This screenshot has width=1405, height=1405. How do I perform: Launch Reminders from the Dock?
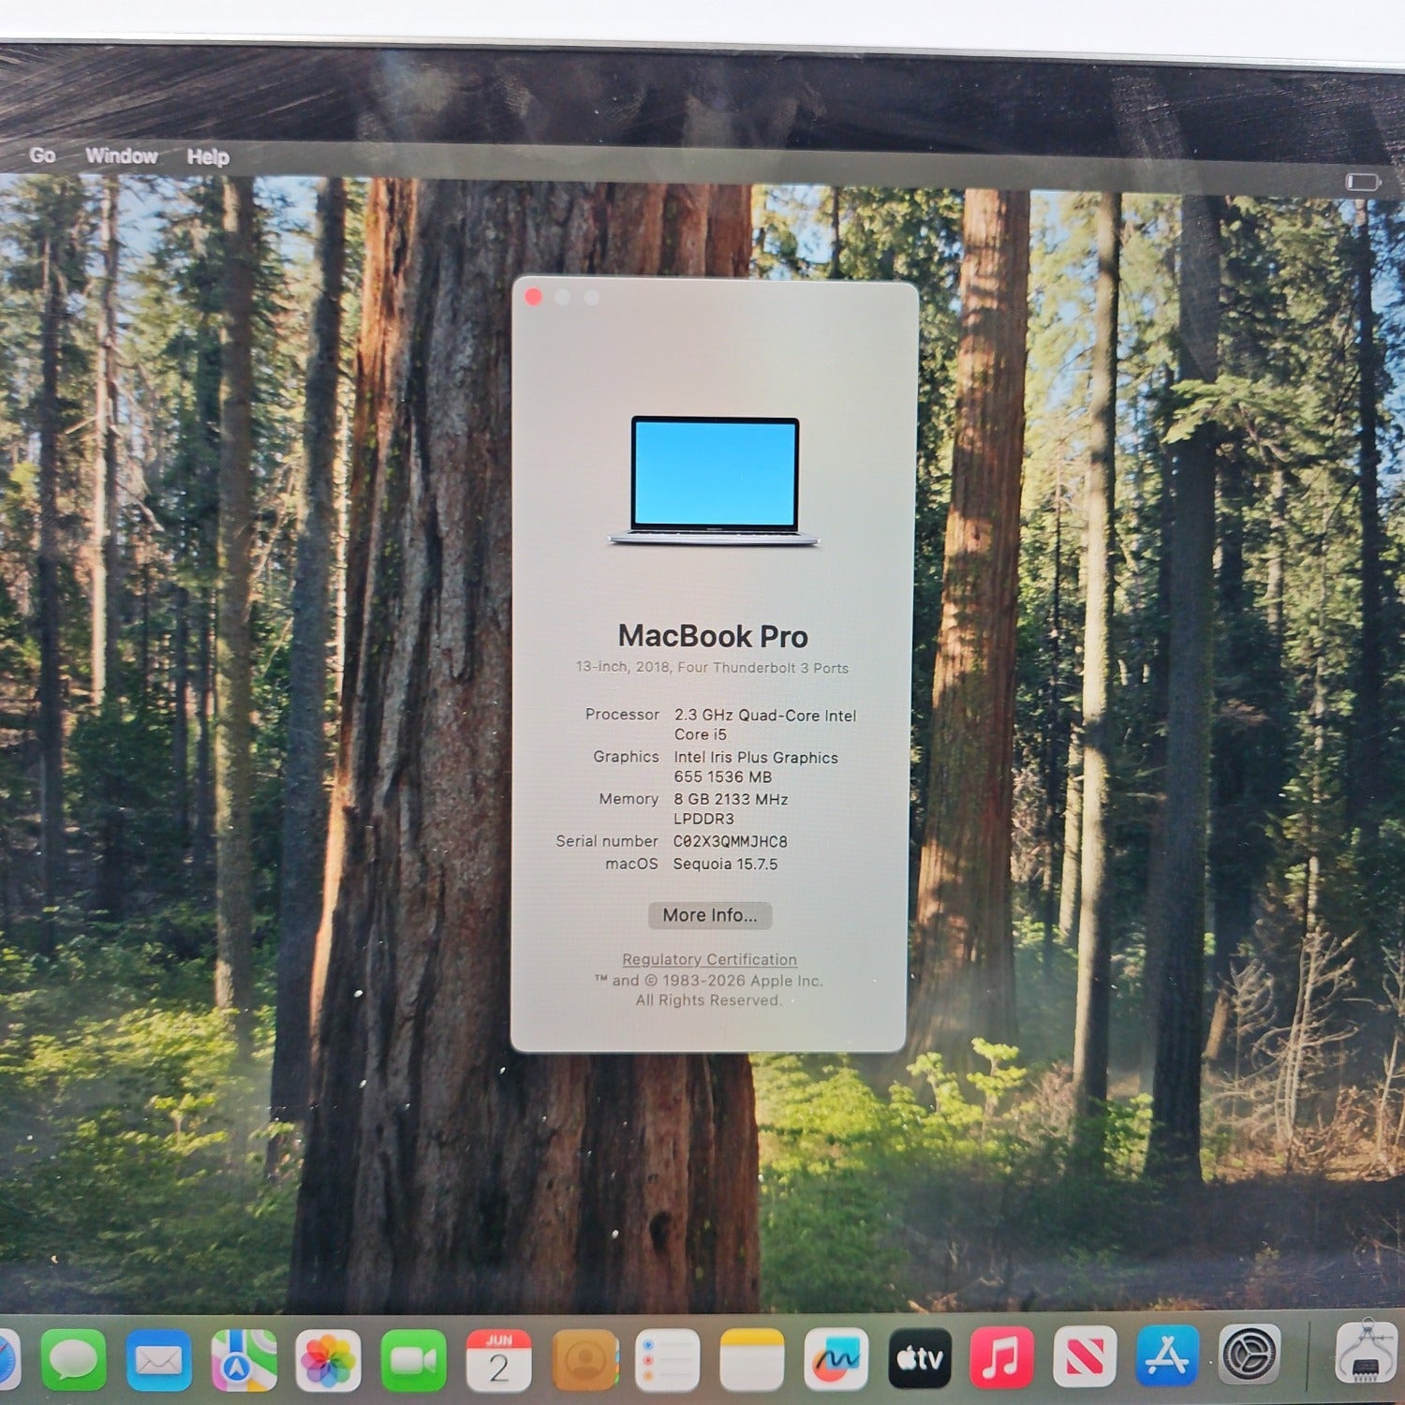667,1360
